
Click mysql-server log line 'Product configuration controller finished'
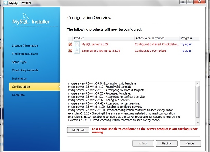[121, 110]
